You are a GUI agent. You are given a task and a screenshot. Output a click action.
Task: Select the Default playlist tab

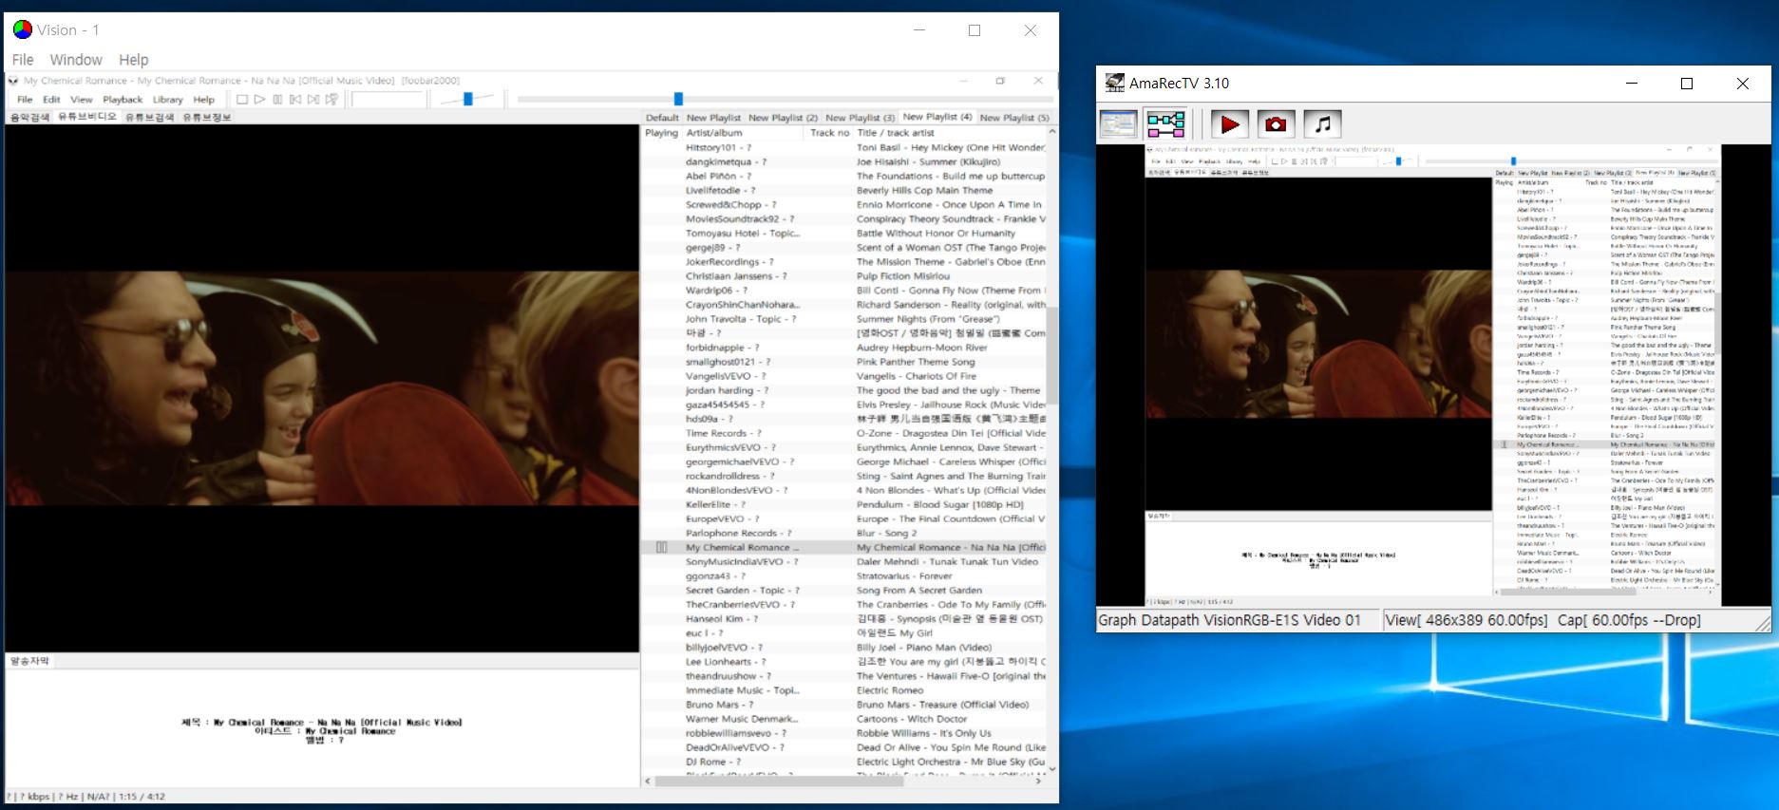tap(662, 119)
